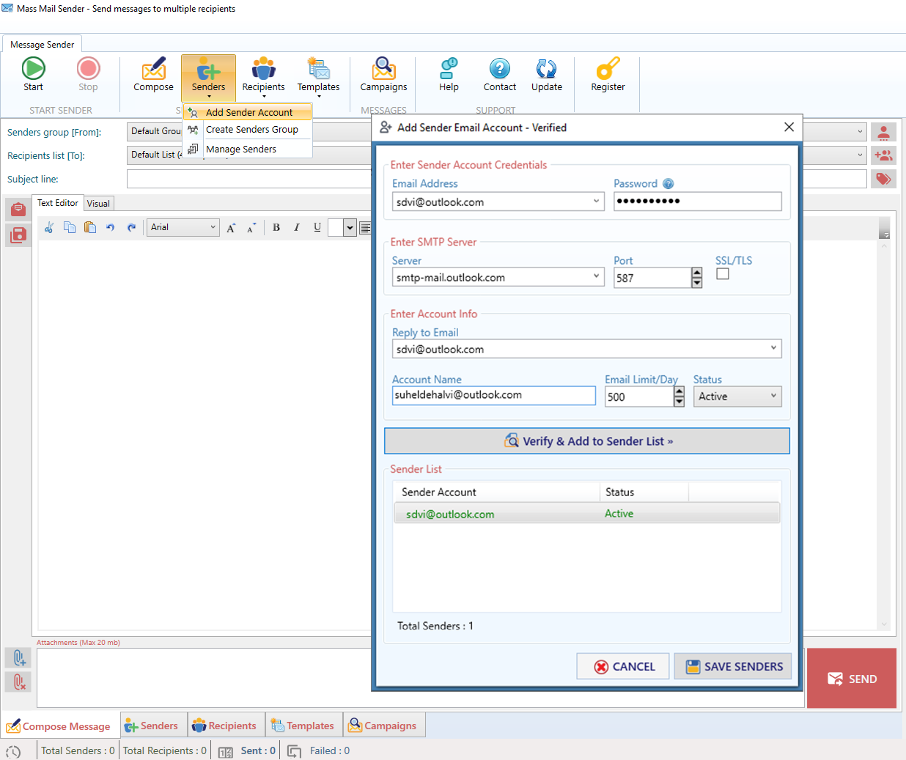
Task: Switch to the Visual editor tab
Action: [98, 204]
